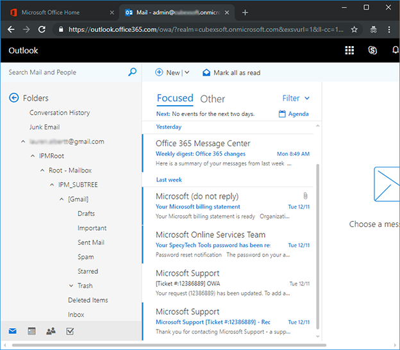Open 'Microsoft Support [Ticket #:12386889] - Rec' email
The height and width of the screenshot is (350, 400).
[228, 321]
